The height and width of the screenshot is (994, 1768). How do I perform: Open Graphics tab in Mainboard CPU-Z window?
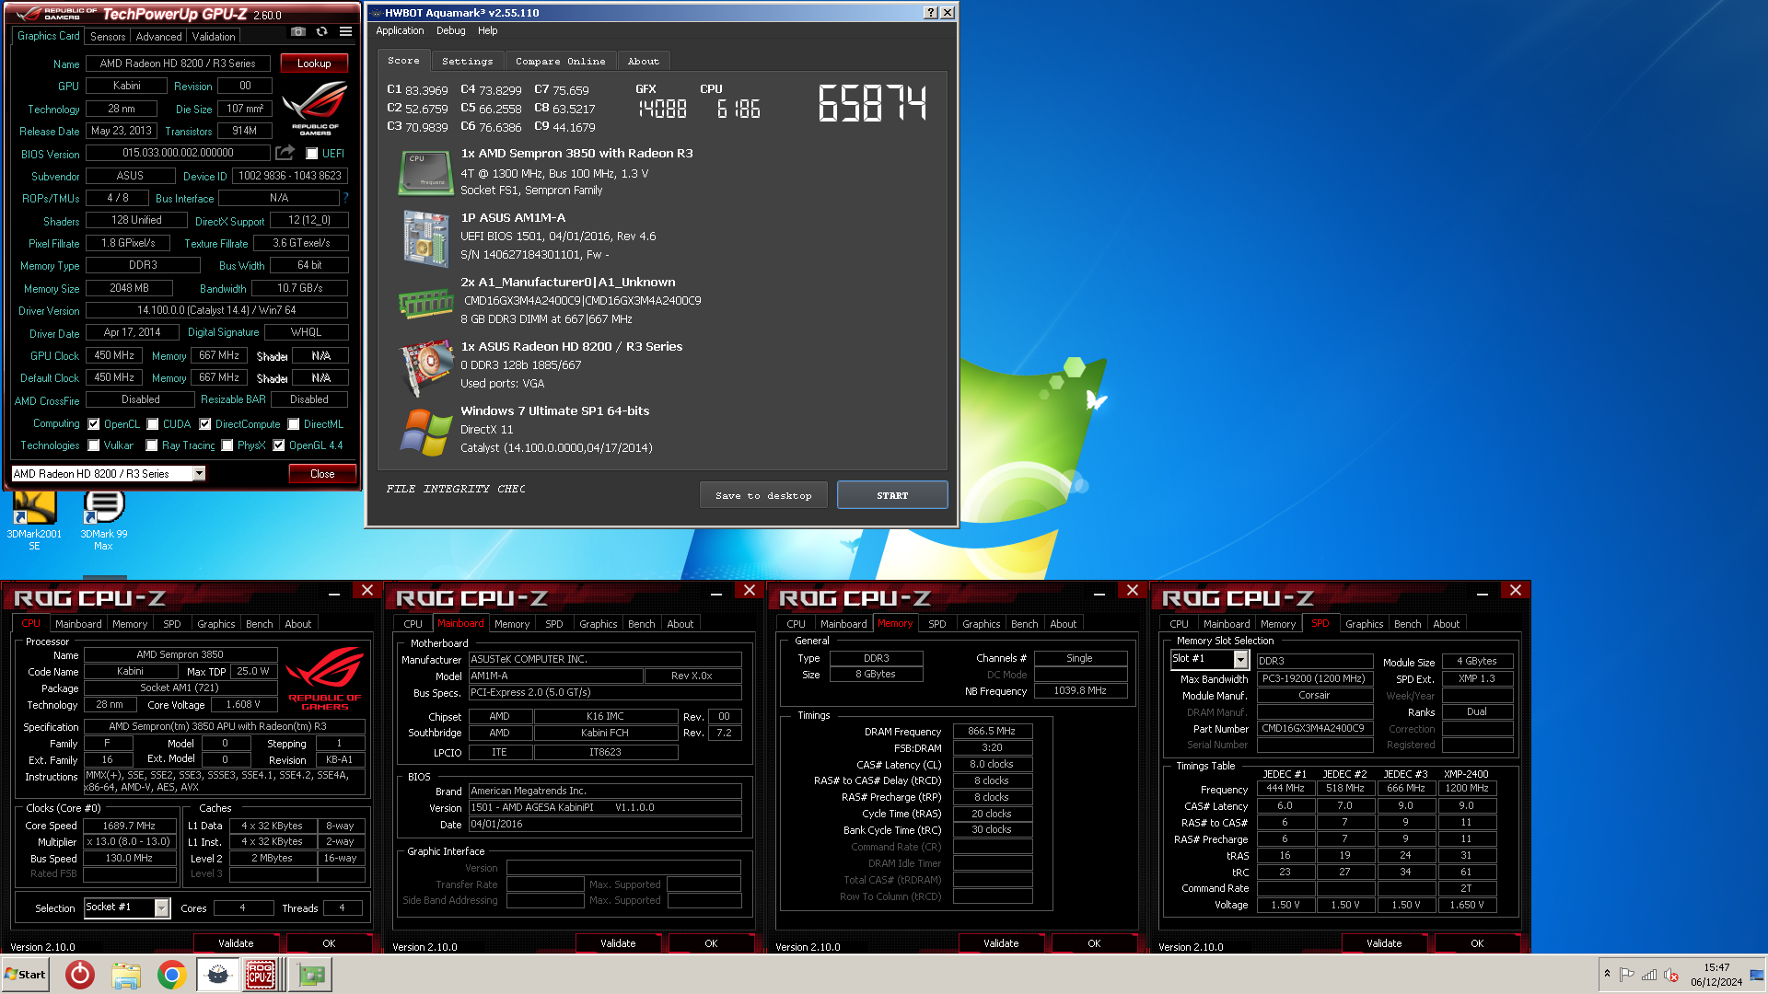(598, 624)
